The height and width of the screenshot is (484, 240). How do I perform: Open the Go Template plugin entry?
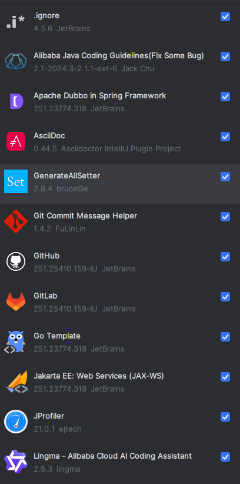pyautogui.click(x=120, y=342)
